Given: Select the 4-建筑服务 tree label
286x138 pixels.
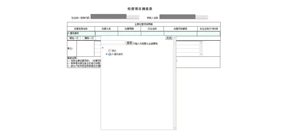Looking at the screenshot, I should (x=117, y=54).
